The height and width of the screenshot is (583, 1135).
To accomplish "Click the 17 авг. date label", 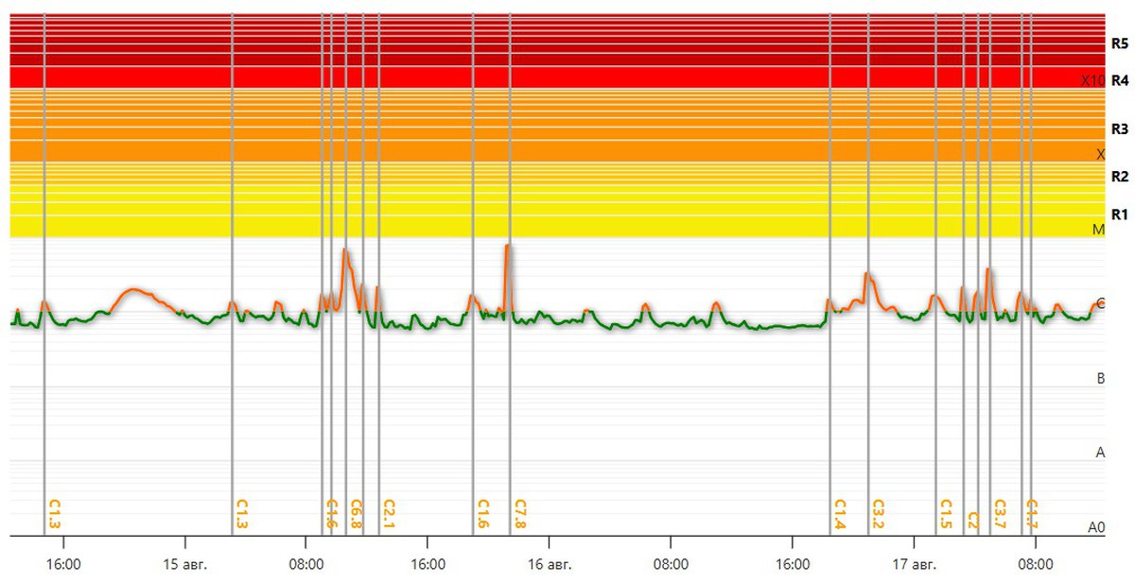I will [x=914, y=565].
